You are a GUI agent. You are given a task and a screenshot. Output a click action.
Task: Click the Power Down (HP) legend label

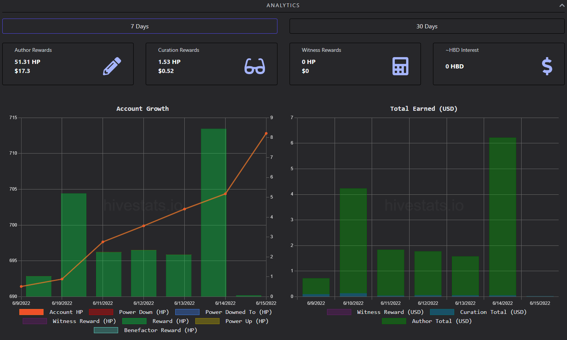point(144,312)
